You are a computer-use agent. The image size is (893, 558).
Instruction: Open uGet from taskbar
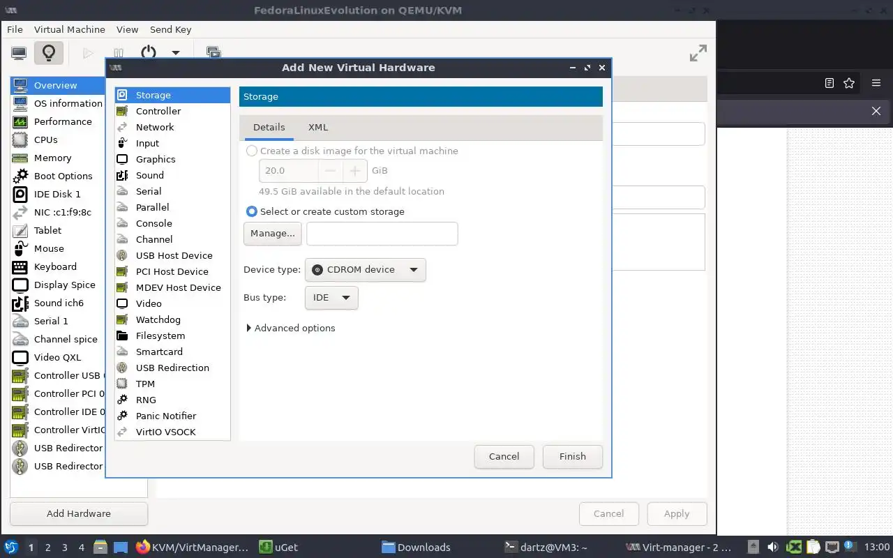click(279, 548)
